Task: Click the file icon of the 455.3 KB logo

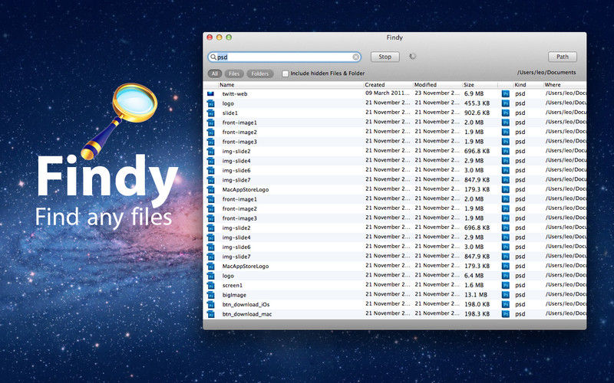Action: (210, 103)
